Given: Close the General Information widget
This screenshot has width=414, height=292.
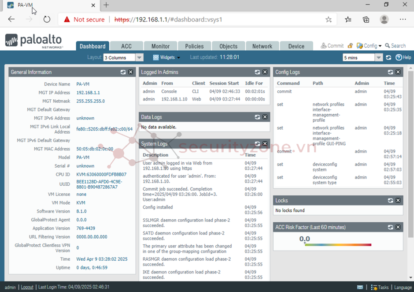Looking at the screenshot, I should click(x=131, y=72).
